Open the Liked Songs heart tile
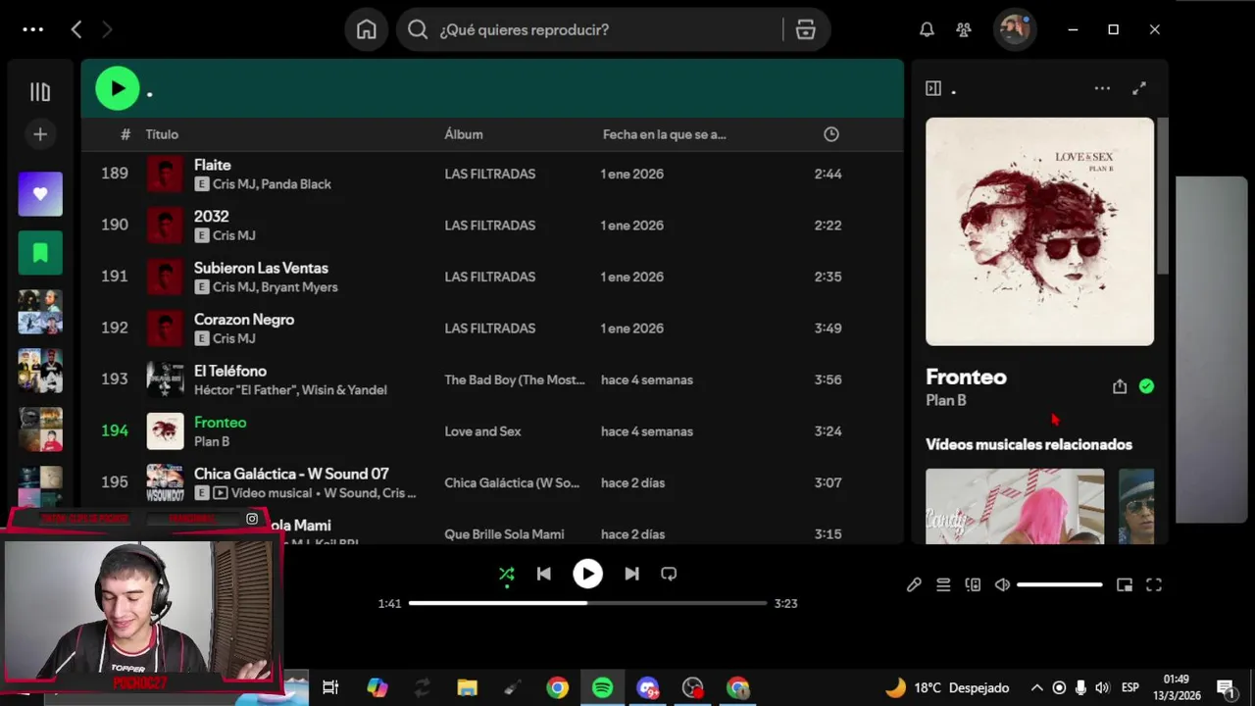The width and height of the screenshot is (1255, 706). pyautogui.click(x=40, y=194)
